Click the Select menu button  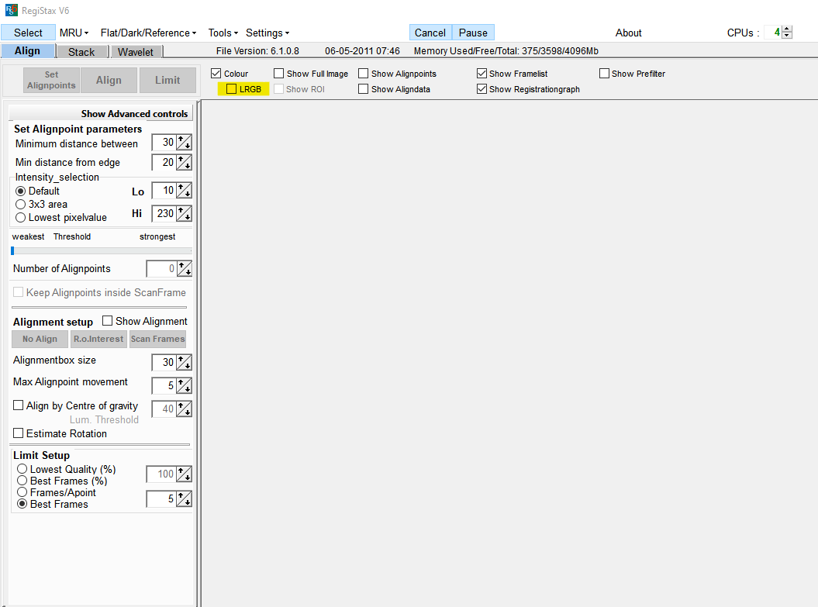[28, 33]
